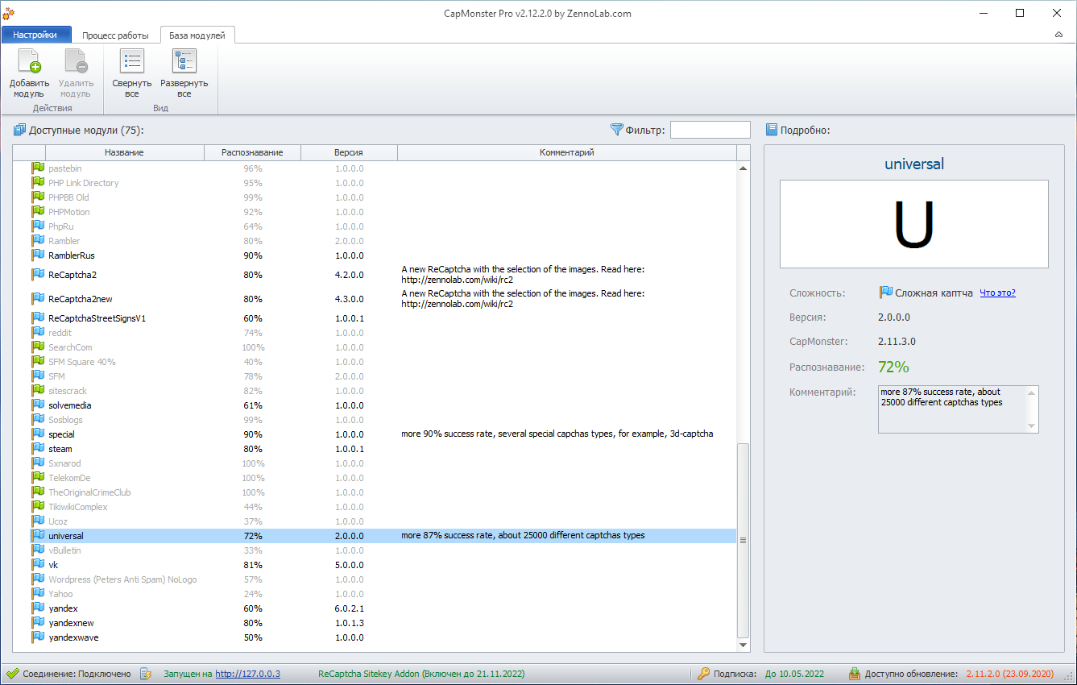Click the settings icon beside connection status
The width and height of the screenshot is (1077, 685).
pyautogui.click(x=146, y=674)
